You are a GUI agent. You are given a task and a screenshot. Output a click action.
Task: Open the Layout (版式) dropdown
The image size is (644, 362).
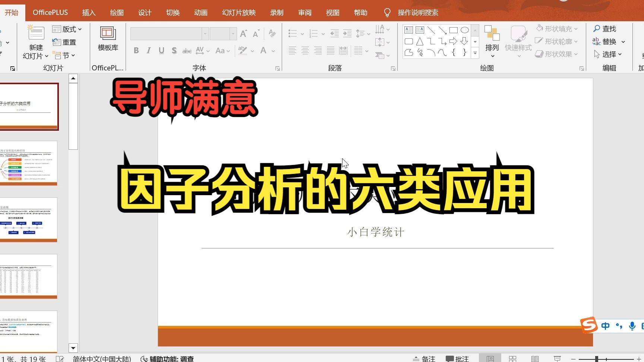pos(67,29)
